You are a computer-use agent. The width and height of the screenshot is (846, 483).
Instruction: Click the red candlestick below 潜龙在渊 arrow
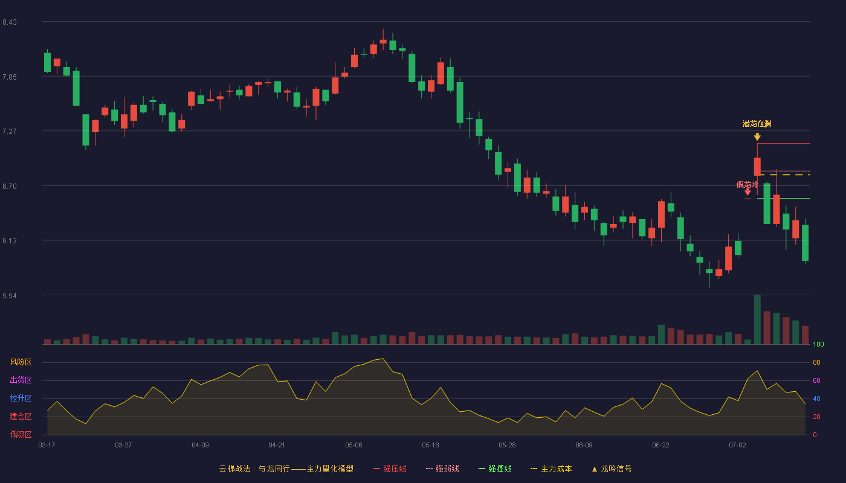tap(757, 167)
